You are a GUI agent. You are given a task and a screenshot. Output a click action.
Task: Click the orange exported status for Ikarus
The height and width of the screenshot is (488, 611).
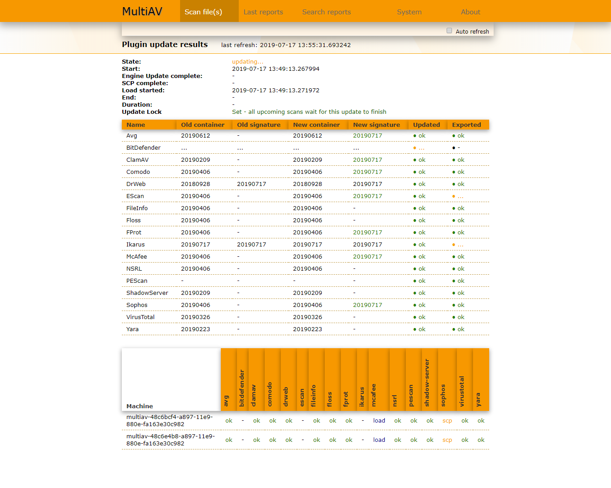(458, 245)
